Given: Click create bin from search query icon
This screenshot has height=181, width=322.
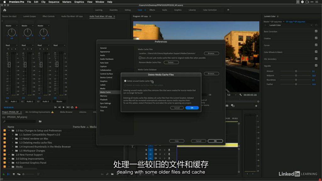Looking at the screenshot, I should [40, 122].
